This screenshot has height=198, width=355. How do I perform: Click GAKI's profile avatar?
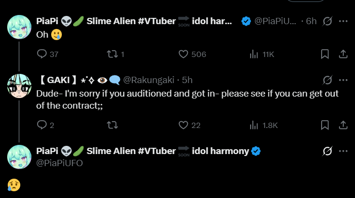coord(19,86)
